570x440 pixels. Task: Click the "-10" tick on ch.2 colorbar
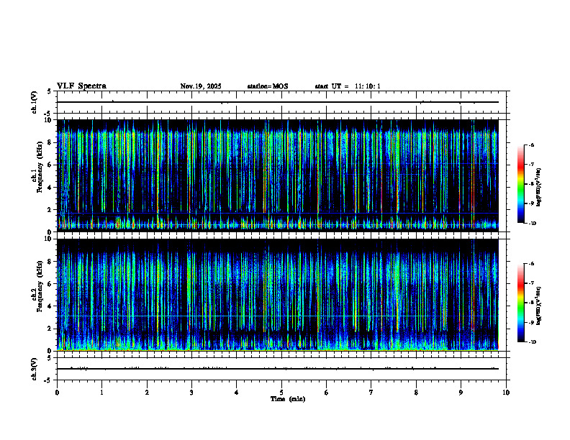point(532,342)
